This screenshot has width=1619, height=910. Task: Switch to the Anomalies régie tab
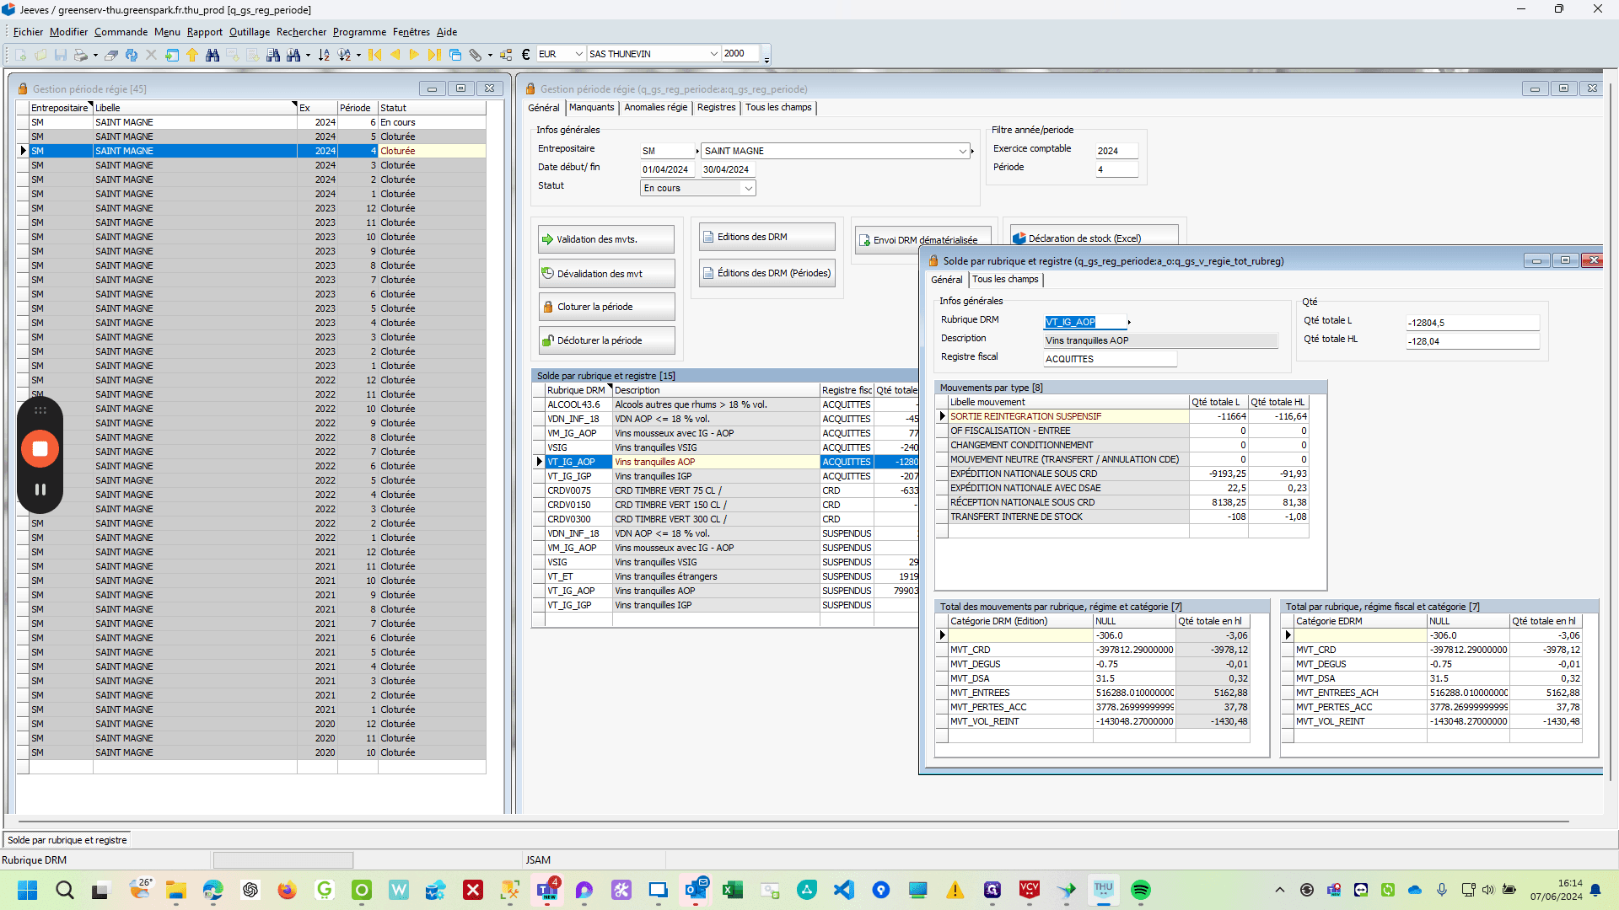(x=656, y=108)
